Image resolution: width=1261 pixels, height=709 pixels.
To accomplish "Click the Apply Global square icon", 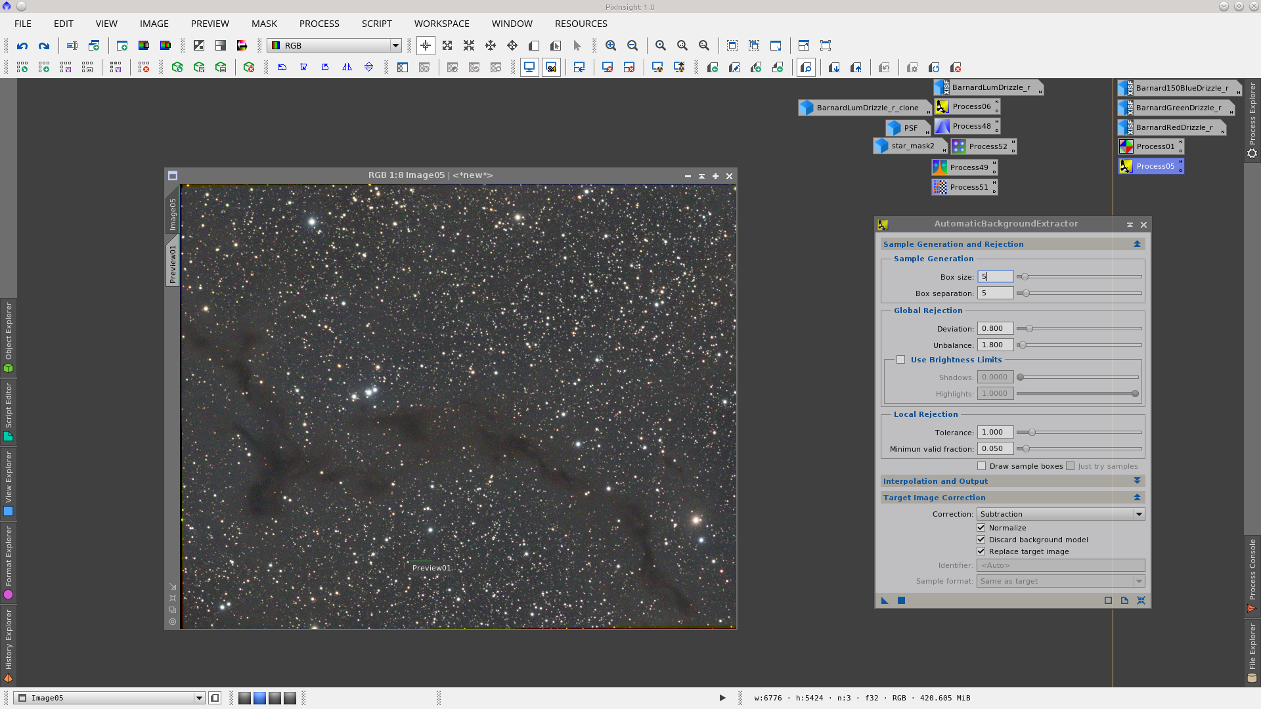I will [x=902, y=601].
